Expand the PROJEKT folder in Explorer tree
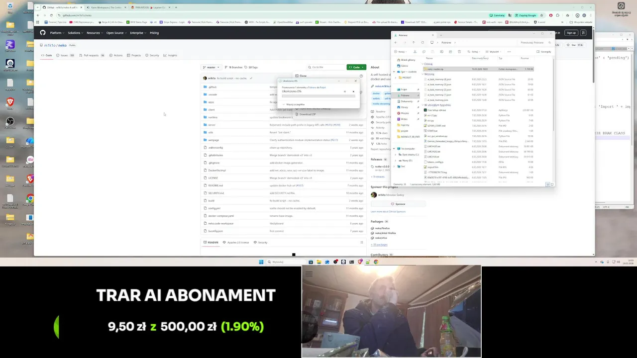Image resolution: width=637 pixels, height=358 pixels. [x=396, y=78]
